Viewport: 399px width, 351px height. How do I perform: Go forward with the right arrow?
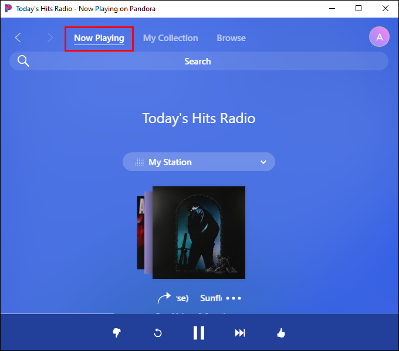pos(50,38)
